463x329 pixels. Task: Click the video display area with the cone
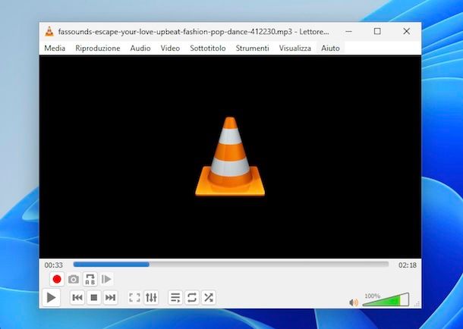tap(230, 156)
